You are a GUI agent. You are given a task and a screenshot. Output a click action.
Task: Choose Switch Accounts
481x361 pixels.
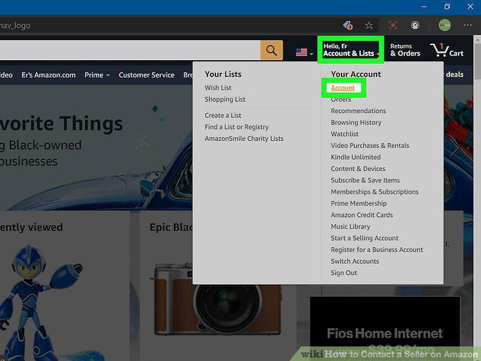(x=355, y=261)
